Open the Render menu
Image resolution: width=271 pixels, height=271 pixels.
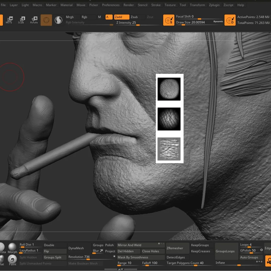(128, 5)
